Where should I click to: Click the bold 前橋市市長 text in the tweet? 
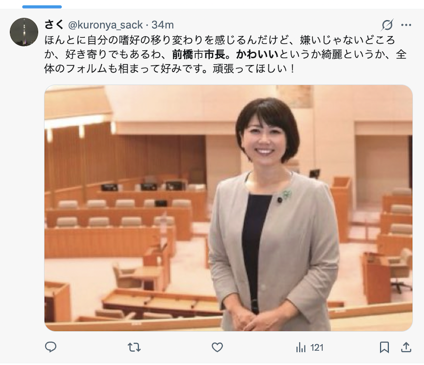[199, 54]
